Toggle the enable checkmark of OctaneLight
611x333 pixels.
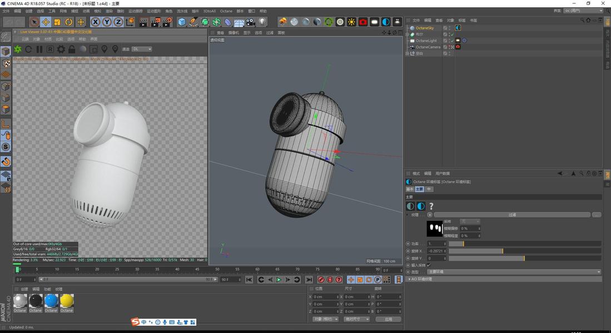(453, 41)
